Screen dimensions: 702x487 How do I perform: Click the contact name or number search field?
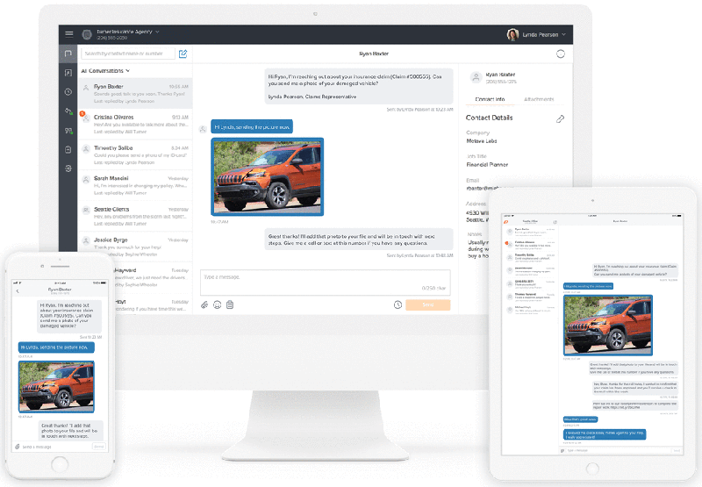click(128, 54)
